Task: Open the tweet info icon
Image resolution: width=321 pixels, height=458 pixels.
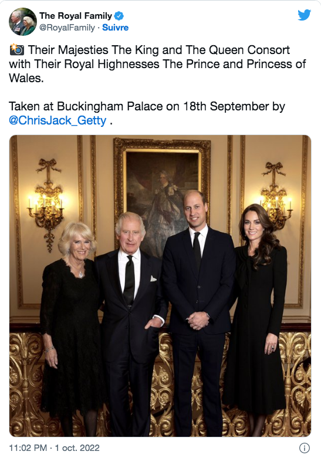Action: click(x=305, y=448)
